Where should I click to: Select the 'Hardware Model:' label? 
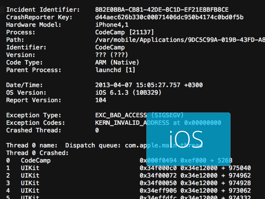pyautogui.click(x=34, y=25)
